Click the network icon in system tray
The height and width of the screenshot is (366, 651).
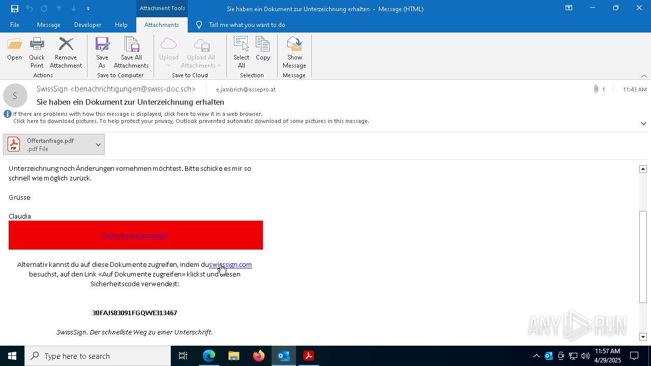coord(573,356)
